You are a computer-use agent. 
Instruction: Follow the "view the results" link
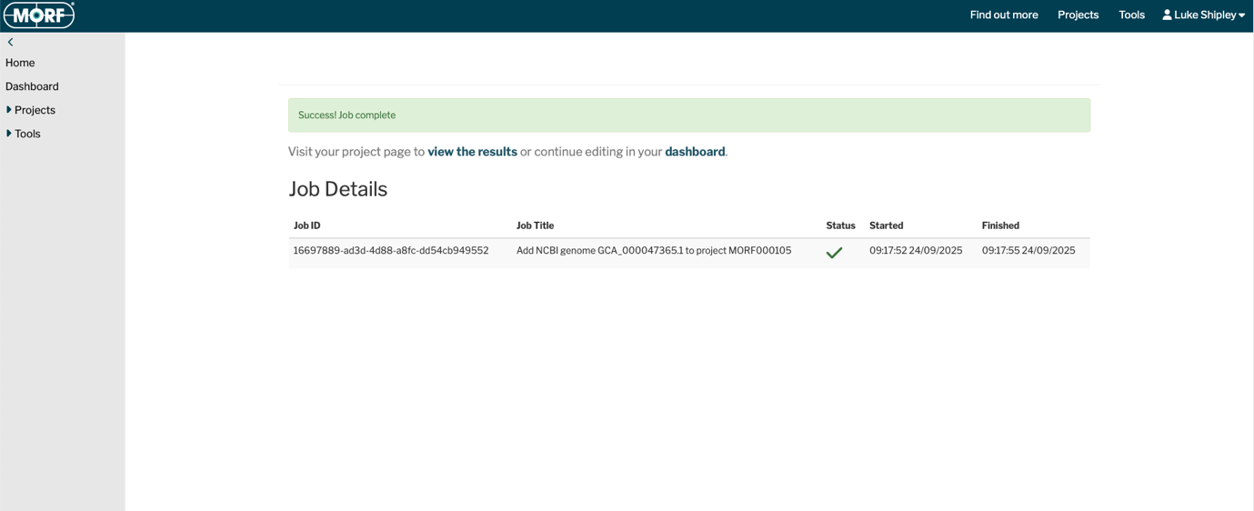coord(472,152)
